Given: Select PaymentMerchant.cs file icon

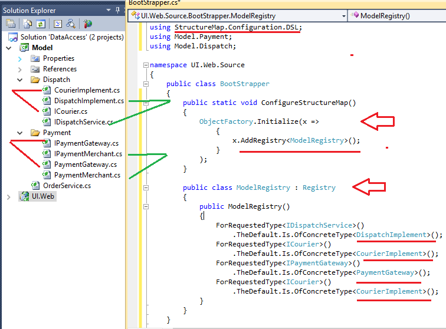Looking at the screenshot, I should tap(47, 175).
